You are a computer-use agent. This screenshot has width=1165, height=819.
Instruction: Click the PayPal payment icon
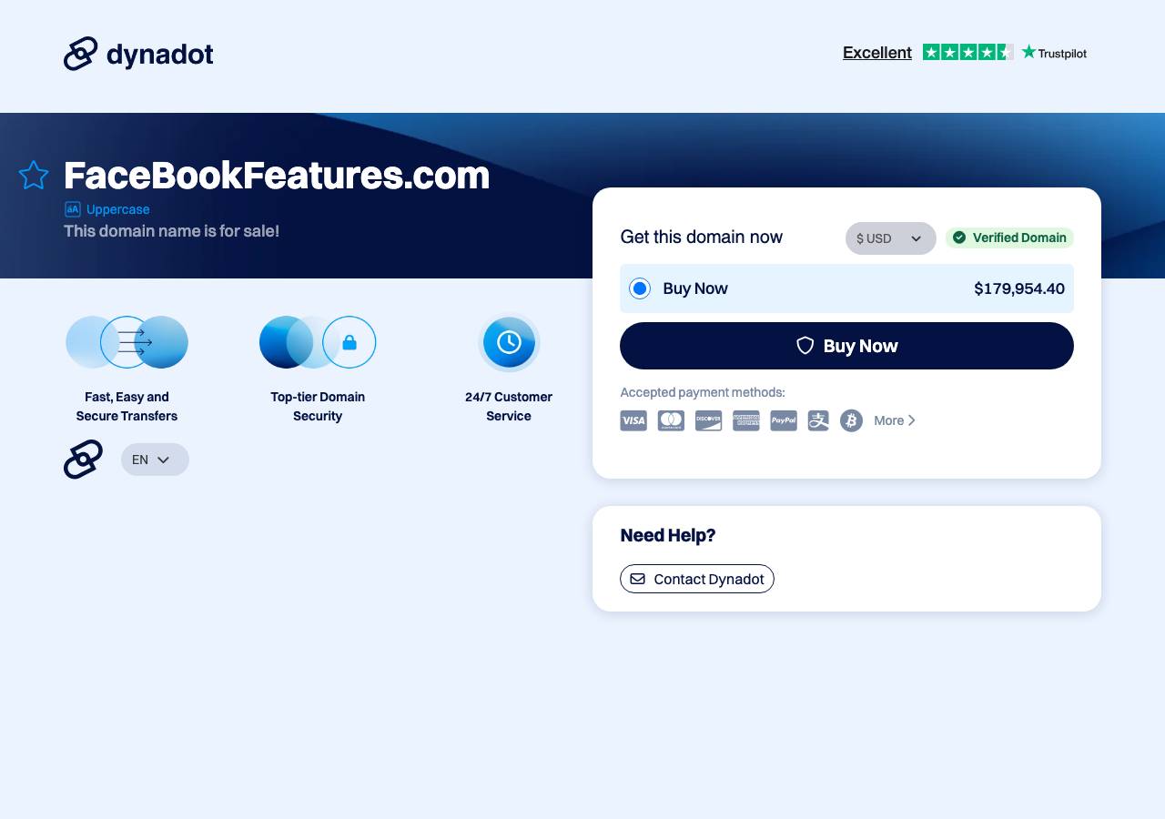click(784, 420)
